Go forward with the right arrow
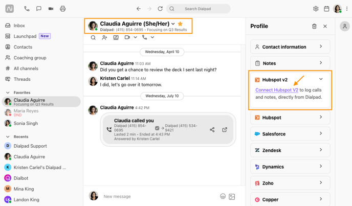352x206 pixels. (x=149, y=9)
